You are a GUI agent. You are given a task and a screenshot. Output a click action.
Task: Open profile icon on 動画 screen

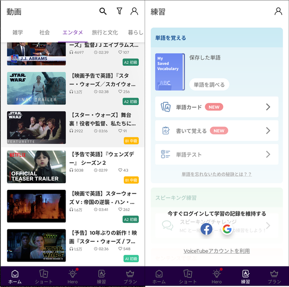coord(134,11)
